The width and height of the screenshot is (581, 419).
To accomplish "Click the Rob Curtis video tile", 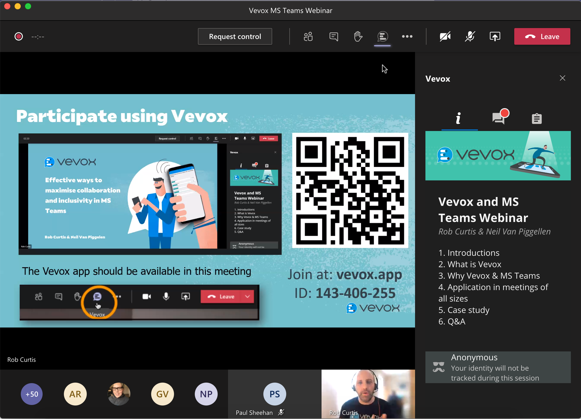I will click(368, 394).
